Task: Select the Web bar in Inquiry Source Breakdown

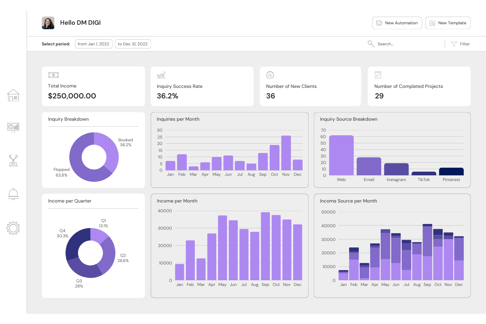Action: click(341, 155)
